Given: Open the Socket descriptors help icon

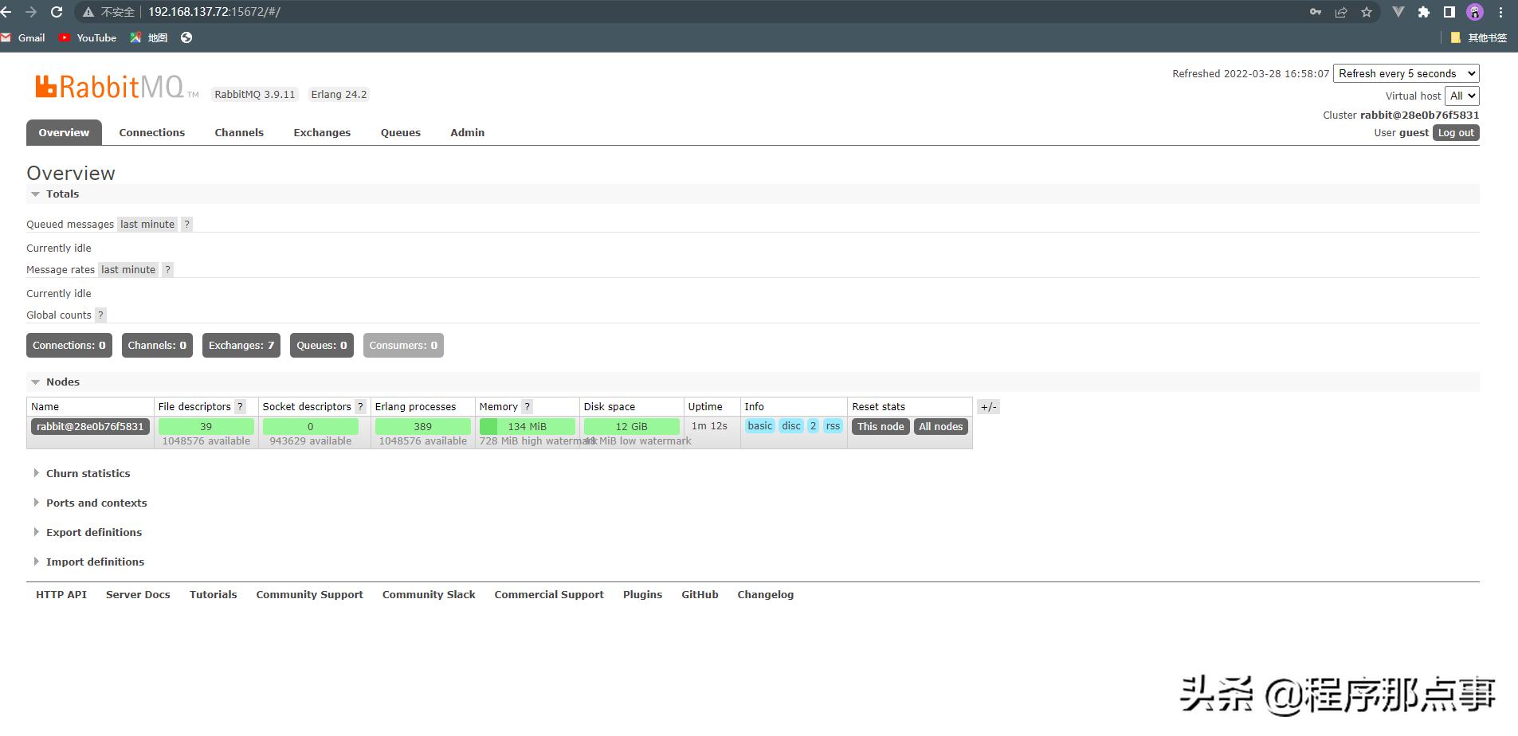Looking at the screenshot, I should click(361, 406).
